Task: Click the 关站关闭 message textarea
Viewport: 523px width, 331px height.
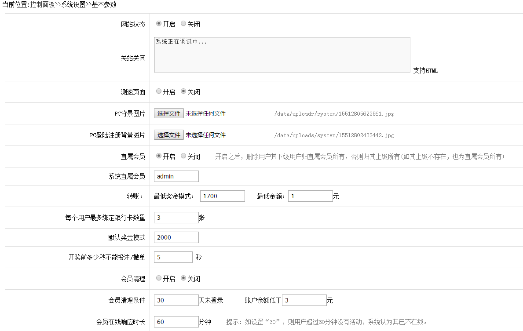Action: [x=282, y=55]
